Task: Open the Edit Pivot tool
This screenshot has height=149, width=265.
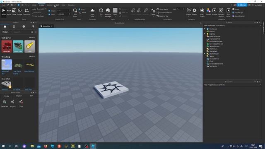Action: 75,12
